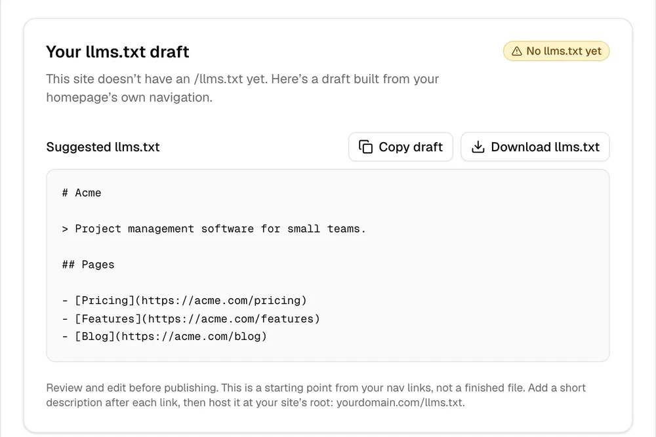Viewport: 656px width, 437px height.
Task: Click the Pricing link line in draft
Action: pos(184,300)
